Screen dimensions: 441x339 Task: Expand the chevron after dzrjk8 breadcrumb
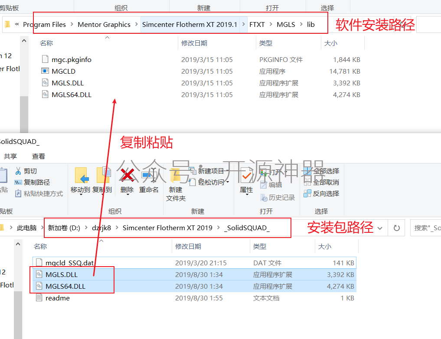pyautogui.click(x=117, y=228)
